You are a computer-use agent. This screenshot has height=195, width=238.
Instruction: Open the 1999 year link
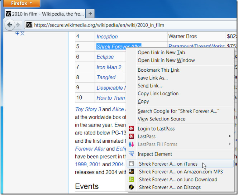[81, 164]
